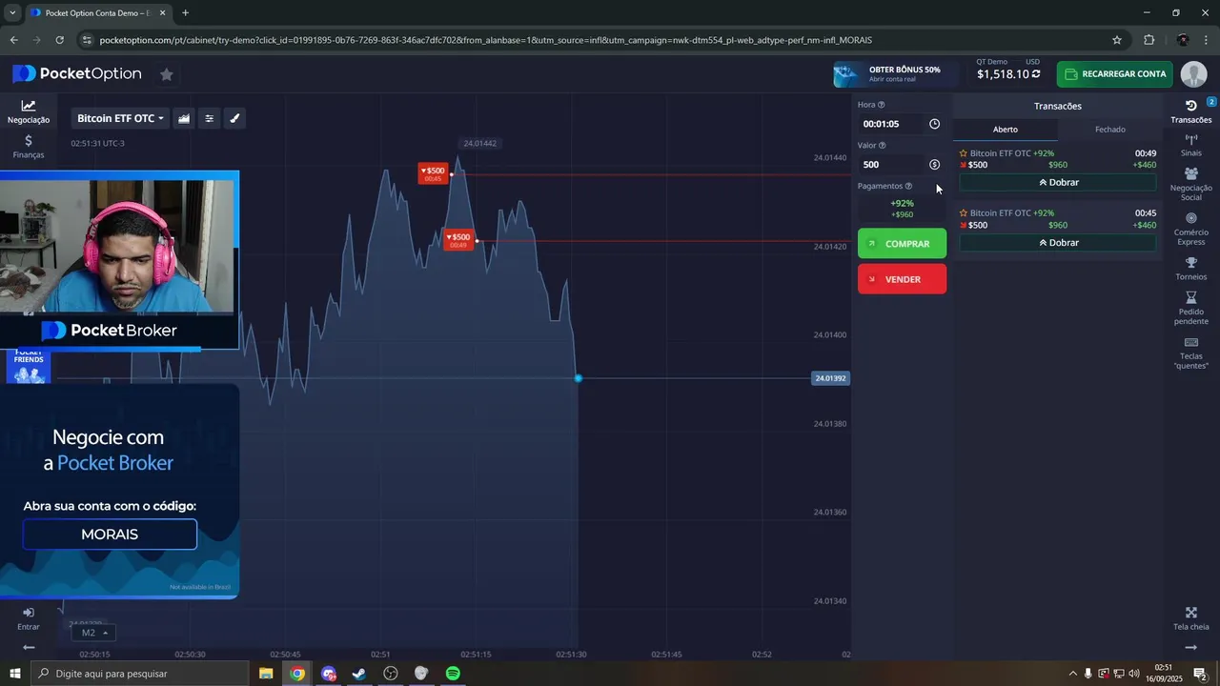The height and width of the screenshot is (686, 1220).
Task: Open File Explorer from the taskbar
Action: [x=266, y=674]
